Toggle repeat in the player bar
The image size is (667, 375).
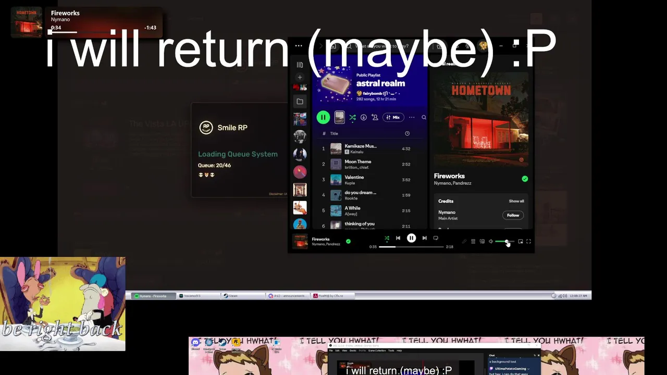pyautogui.click(x=436, y=238)
